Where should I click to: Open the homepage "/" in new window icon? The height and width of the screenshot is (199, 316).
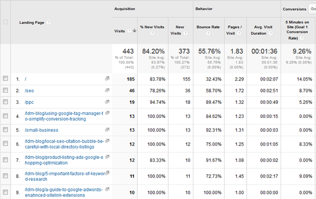(x=107, y=78)
